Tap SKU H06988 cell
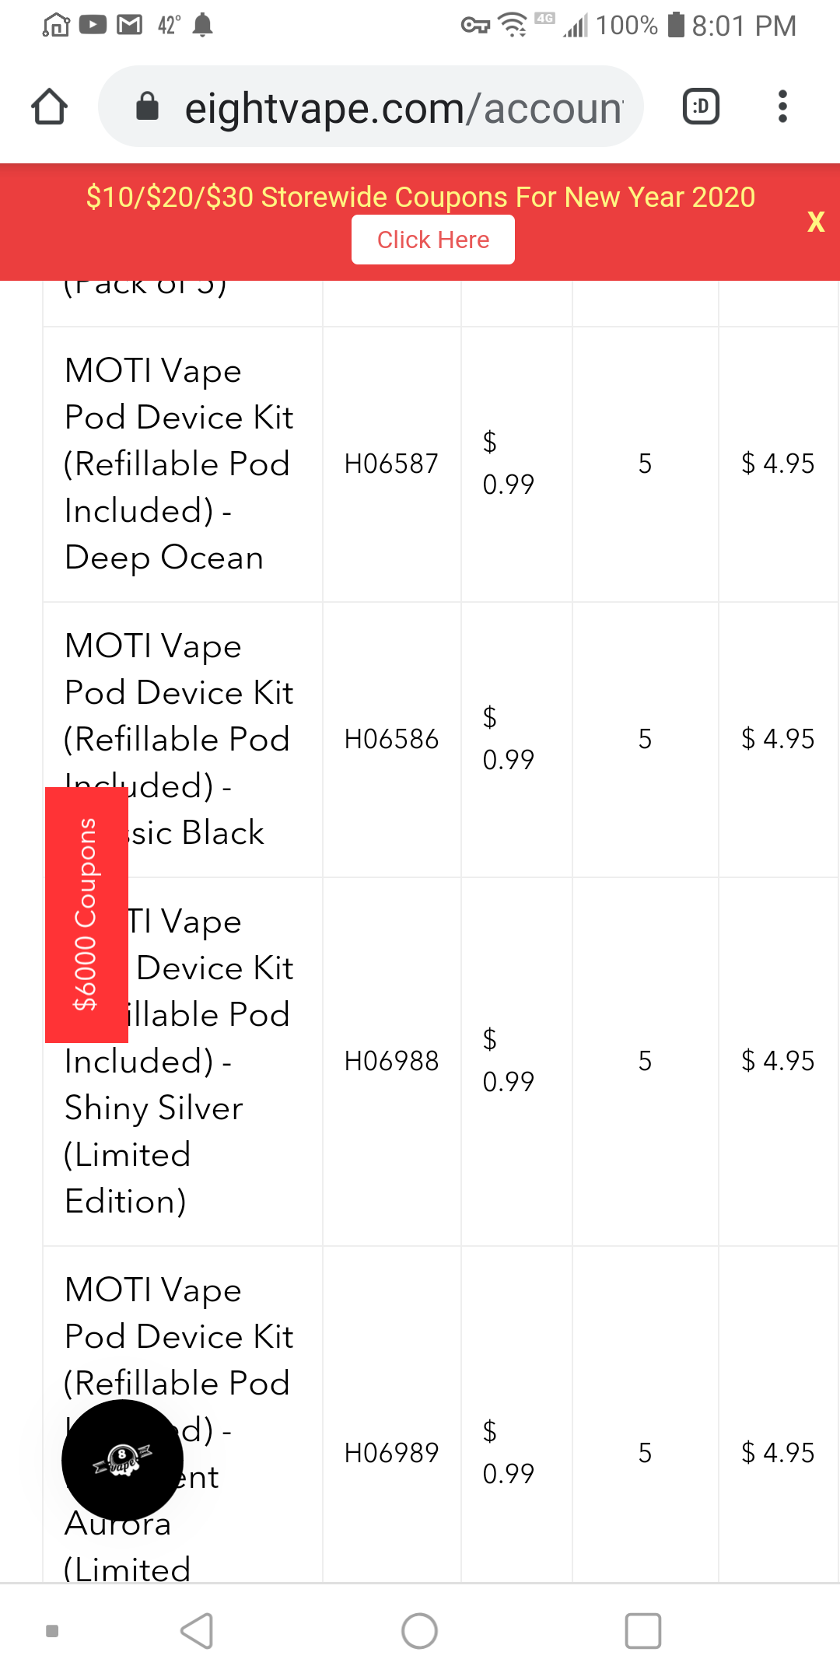 click(391, 1061)
